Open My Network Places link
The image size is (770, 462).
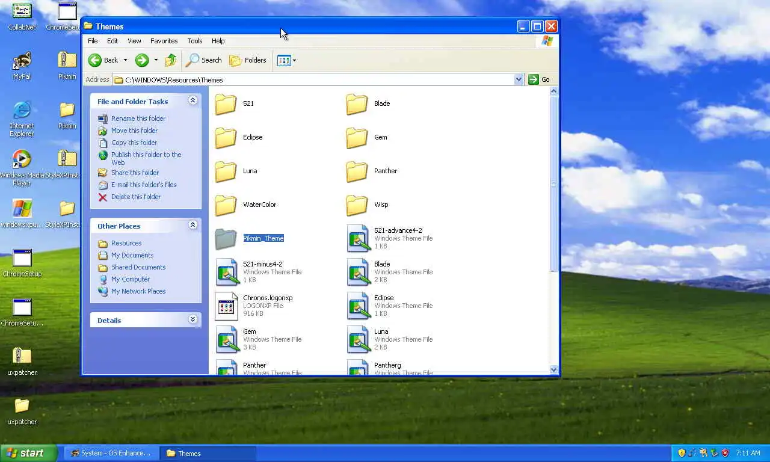[x=138, y=291]
